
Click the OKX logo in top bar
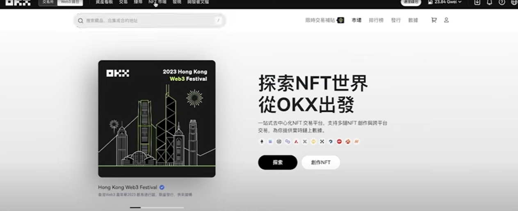pos(18,2)
